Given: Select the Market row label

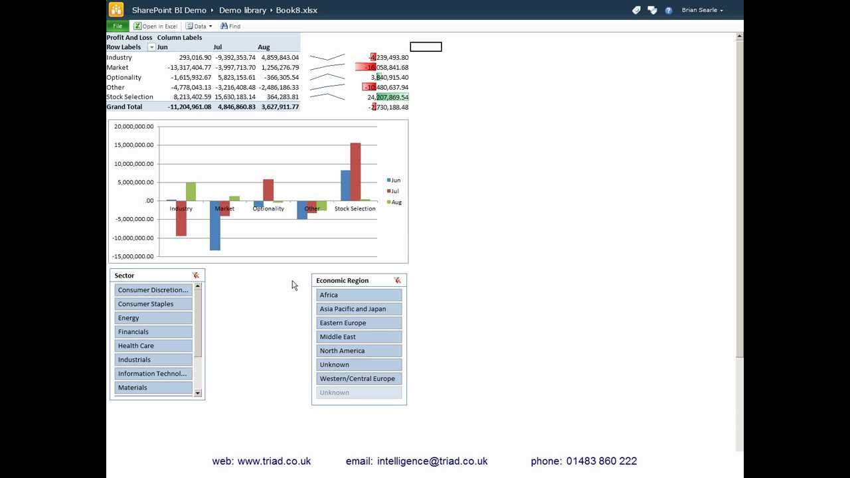Looking at the screenshot, I should 118,68.
